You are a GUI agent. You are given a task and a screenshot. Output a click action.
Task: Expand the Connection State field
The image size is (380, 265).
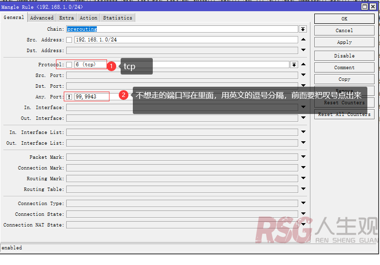303,213
